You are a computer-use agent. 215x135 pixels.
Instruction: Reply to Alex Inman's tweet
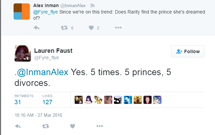(37, 28)
